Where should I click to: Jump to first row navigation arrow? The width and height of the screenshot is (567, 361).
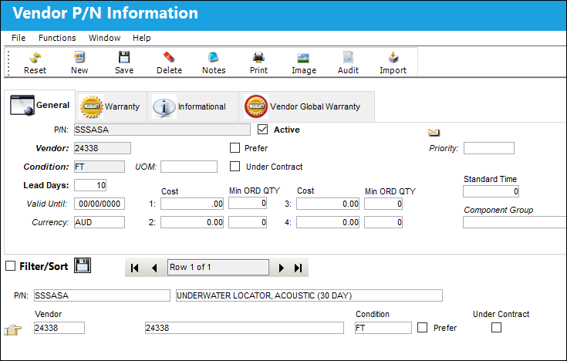pos(134,268)
